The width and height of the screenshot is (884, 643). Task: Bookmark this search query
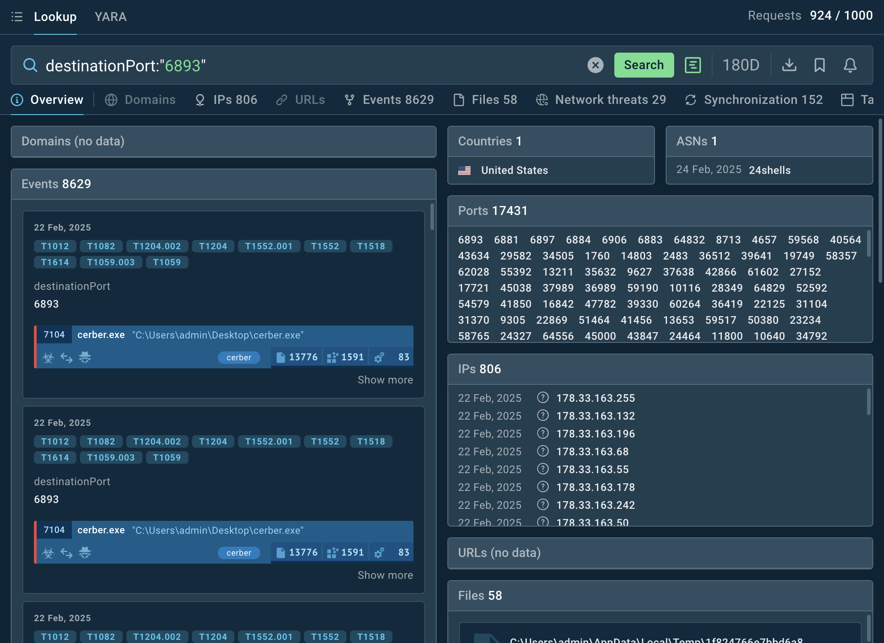819,66
